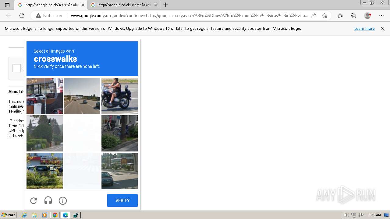The width and height of the screenshot is (390, 219).
Task: Open Settings and more menu
Action: pos(381,16)
